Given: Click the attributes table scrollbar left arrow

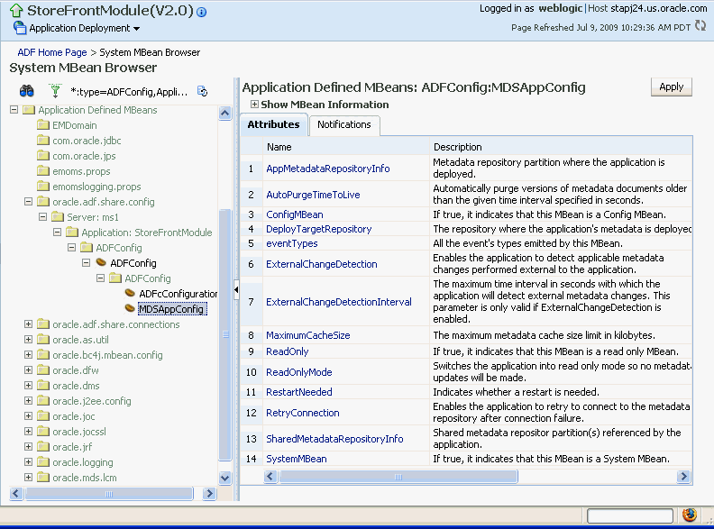Looking at the screenshot, I should click(270, 476).
